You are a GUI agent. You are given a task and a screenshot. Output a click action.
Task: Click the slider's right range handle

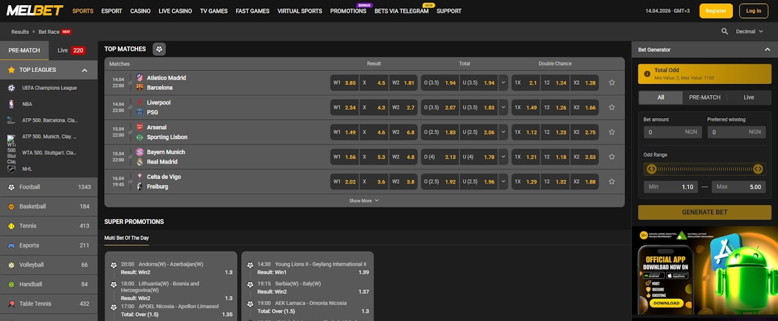(x=757, y=169)
